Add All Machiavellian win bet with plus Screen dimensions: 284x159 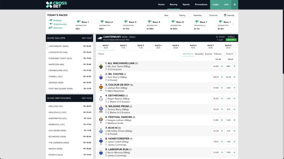click(222, 66)
